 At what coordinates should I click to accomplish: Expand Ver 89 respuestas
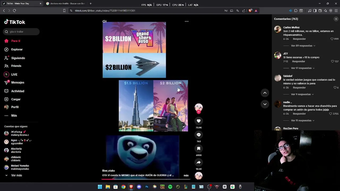(x=303, y=46)
